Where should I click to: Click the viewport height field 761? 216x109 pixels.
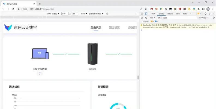[74, 14]
